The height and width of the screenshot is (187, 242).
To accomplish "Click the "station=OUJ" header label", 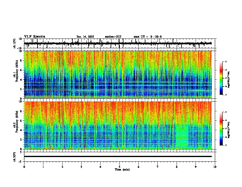I will 113,37.
